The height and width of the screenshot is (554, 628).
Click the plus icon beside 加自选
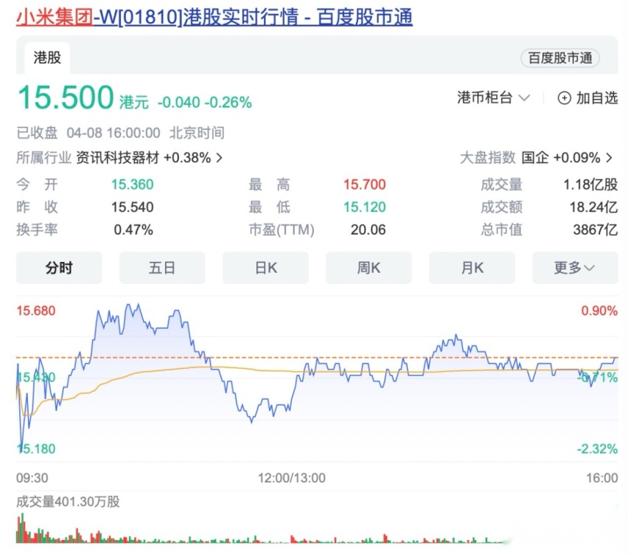point(565,98)
